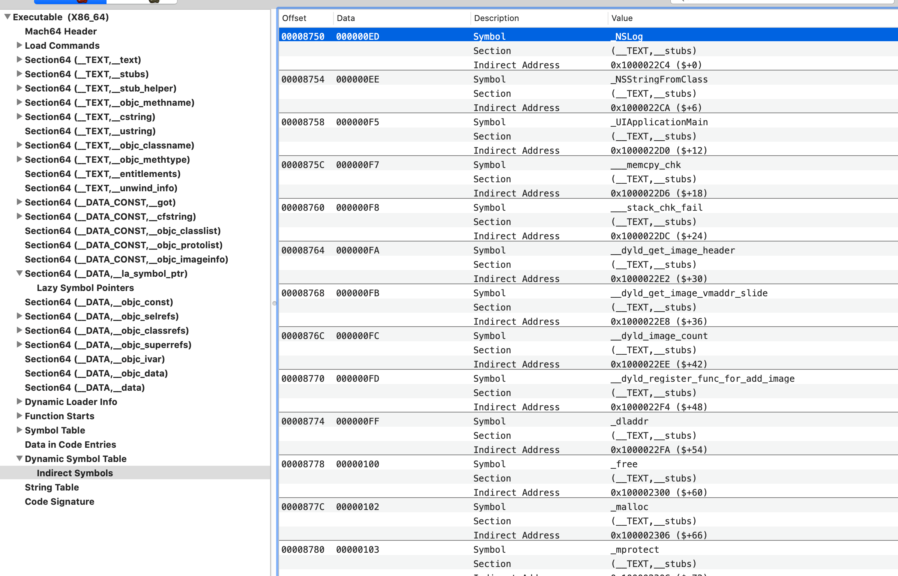The width and height of the screenshot is (898, 576).
Task: Expand Section64 (__DATA_CONST,__got) triangle
Action: [19, 202]
